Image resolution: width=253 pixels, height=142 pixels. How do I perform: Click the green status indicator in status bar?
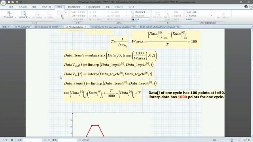(12, 140)
